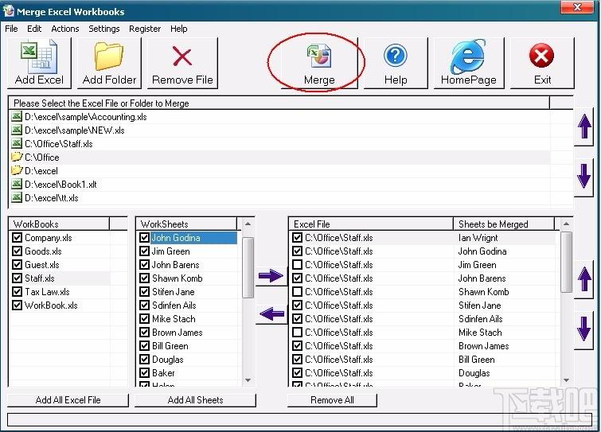601x432 pixels.
Task: Toggle the Jim Green worksheet checkbox
Action: pyautogui.click(x=144, y=251)
